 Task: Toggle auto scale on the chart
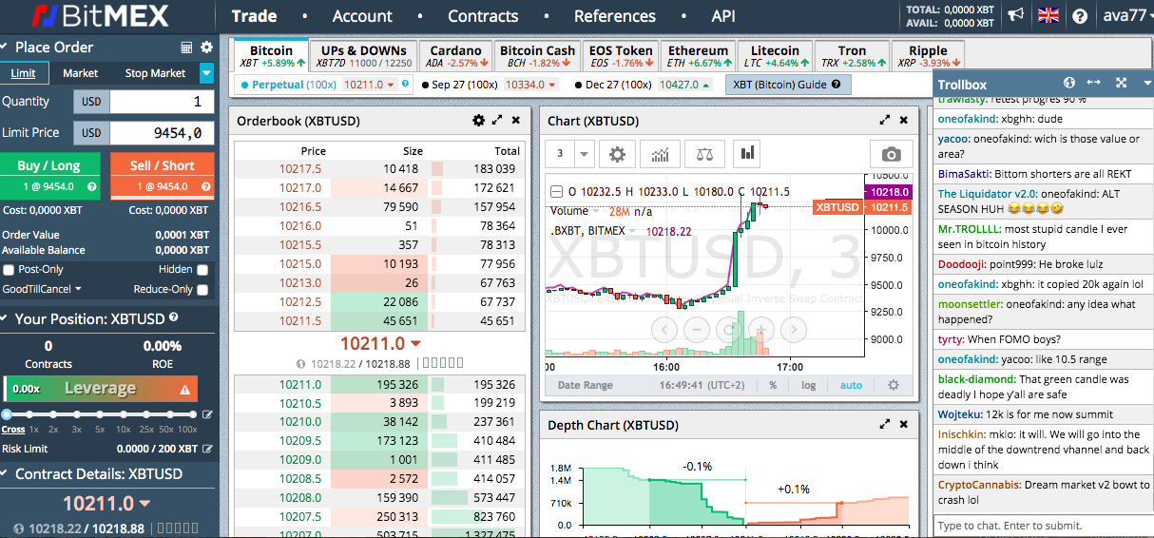click(851, 385)
